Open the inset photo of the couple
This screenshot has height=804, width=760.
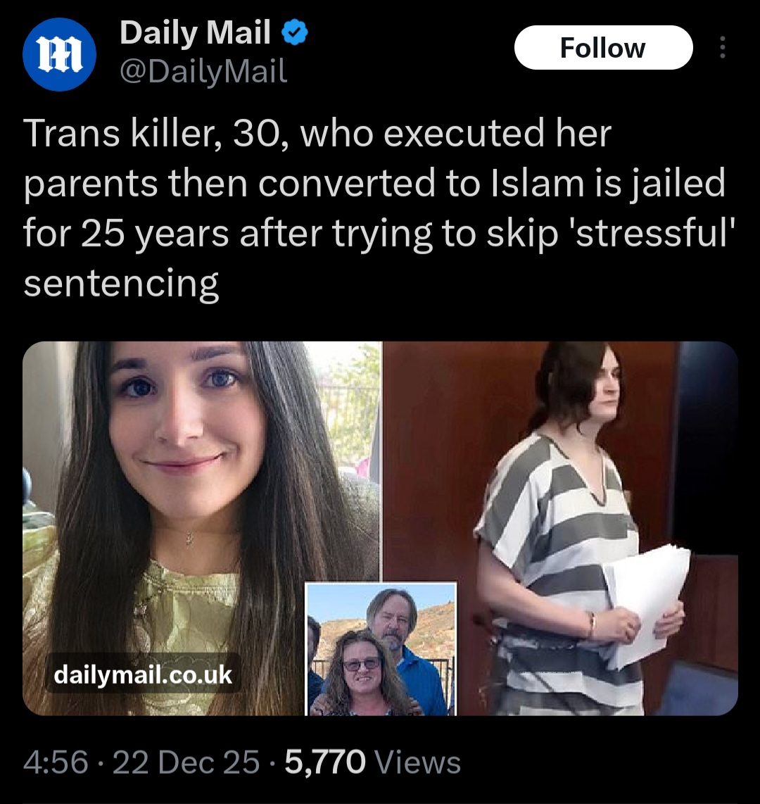(x=381, y=648)
